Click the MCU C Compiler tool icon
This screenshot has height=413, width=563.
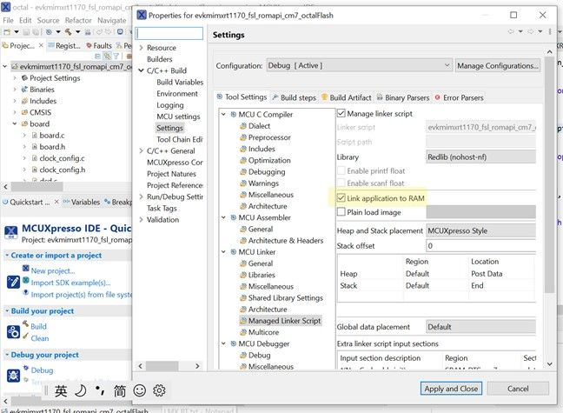tap(234, 114)
